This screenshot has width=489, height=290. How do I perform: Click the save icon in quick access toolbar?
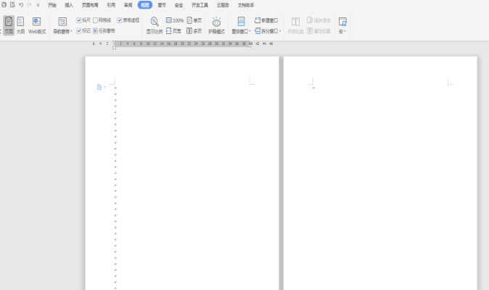coord(4,4)
